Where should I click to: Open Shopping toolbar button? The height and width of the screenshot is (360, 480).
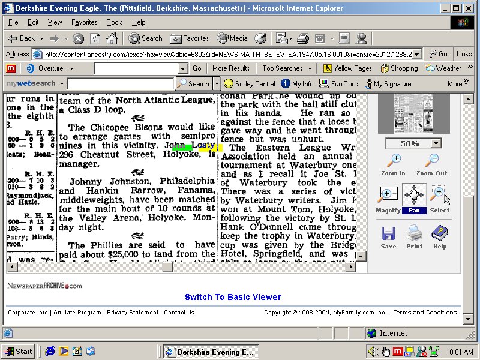point(399,68)
